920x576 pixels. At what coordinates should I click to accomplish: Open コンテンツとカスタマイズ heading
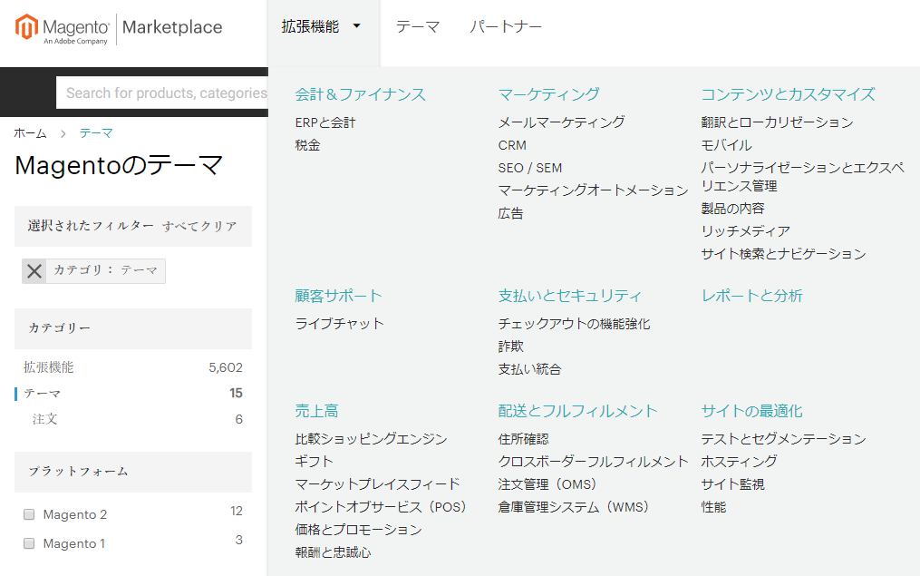(x=788, y=94)
